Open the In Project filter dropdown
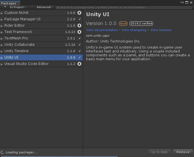This screenshot has height=157, width=194. pyautogui.click(x=18, y=7)
